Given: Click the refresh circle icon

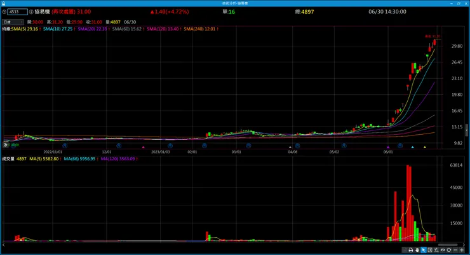Looking at the screenshot, I should pos(448,250).
